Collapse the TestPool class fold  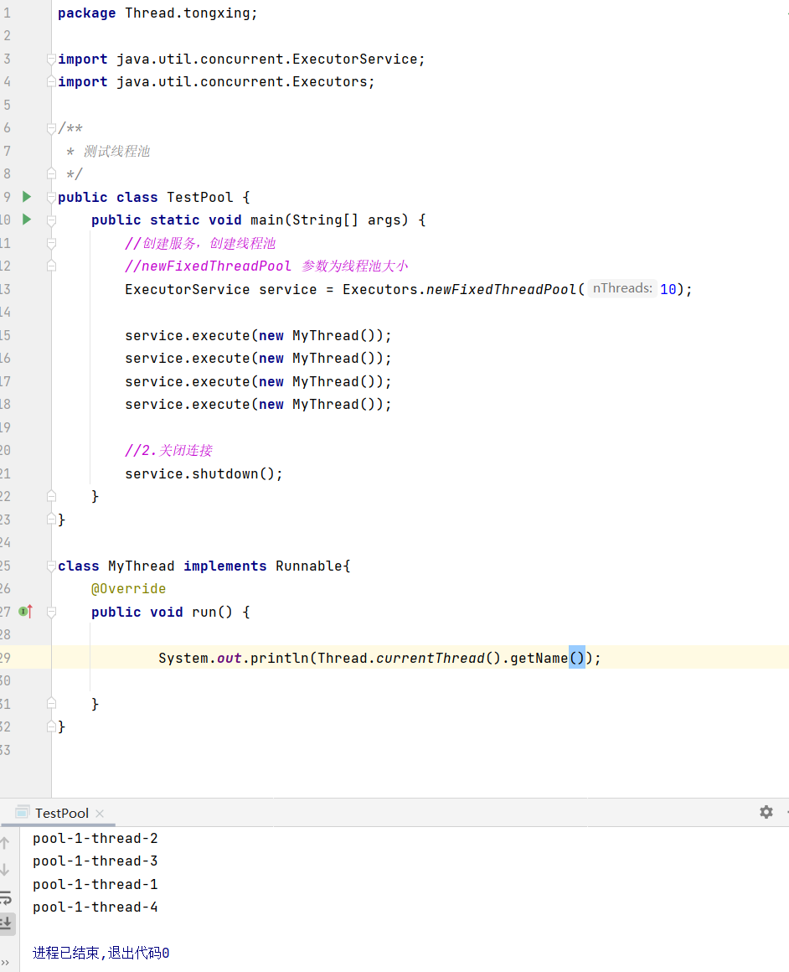(51, 197)
